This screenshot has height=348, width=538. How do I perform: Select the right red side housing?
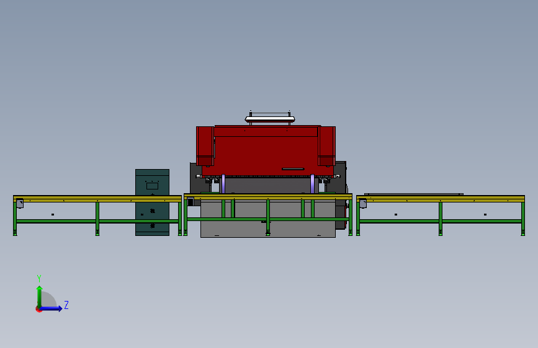click(326, 146)
